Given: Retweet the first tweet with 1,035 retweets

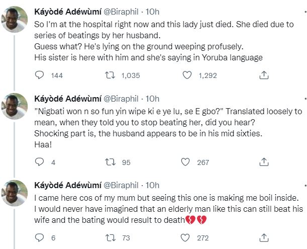Looking at the screenshot, I should click(110, 75).
